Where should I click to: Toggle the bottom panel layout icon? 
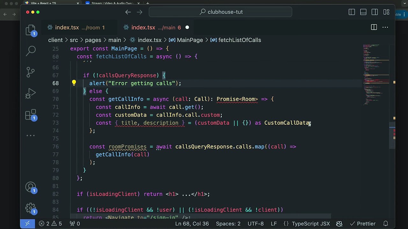tap(363, 12)
